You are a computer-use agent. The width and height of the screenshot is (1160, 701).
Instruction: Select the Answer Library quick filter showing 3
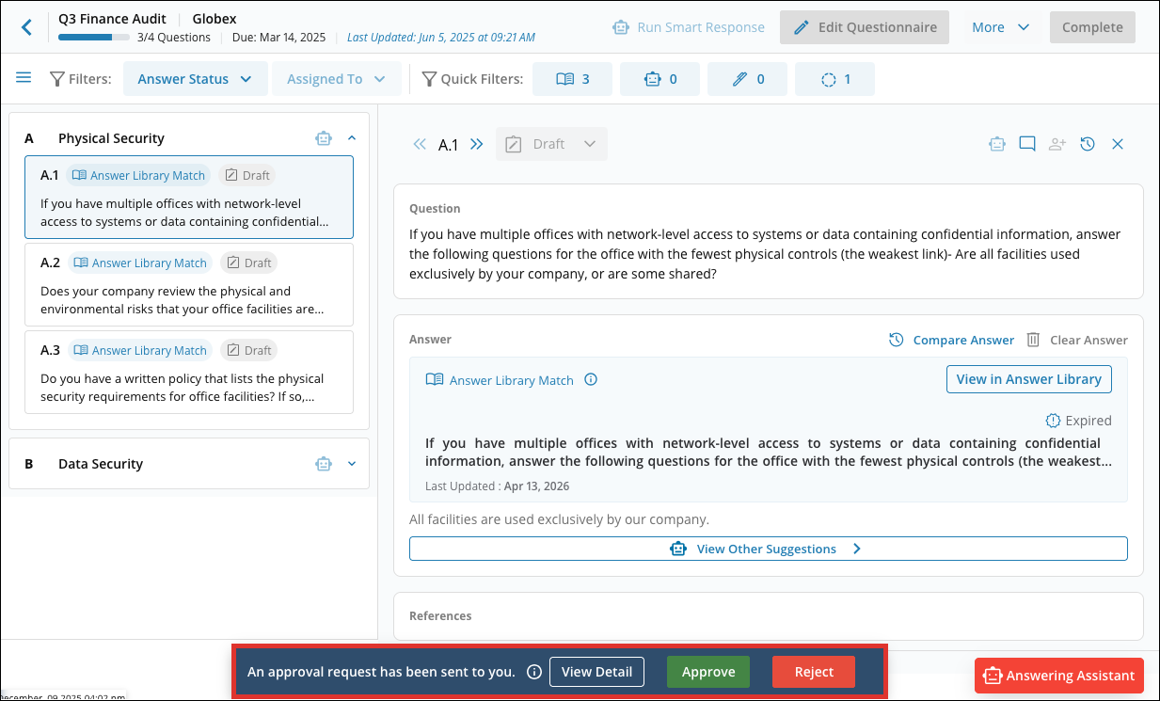[x=572, y=79]
